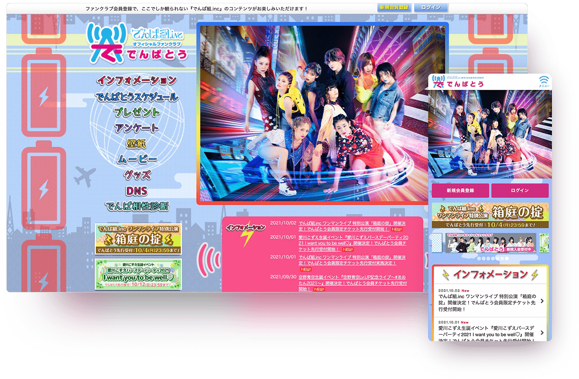Open mobile news でんぱ組.inc ワンマンライブ 特別公演

click(487, 303)
